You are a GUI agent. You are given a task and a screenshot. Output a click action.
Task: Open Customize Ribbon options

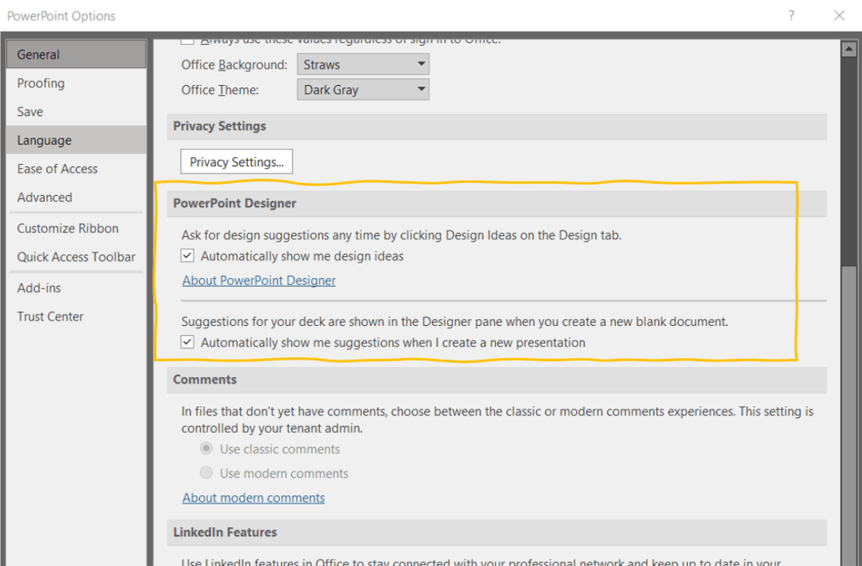click(68, 229)
